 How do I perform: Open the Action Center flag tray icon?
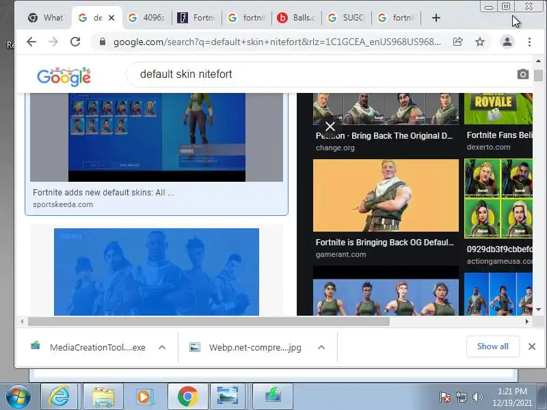click(x=444, y=397)
